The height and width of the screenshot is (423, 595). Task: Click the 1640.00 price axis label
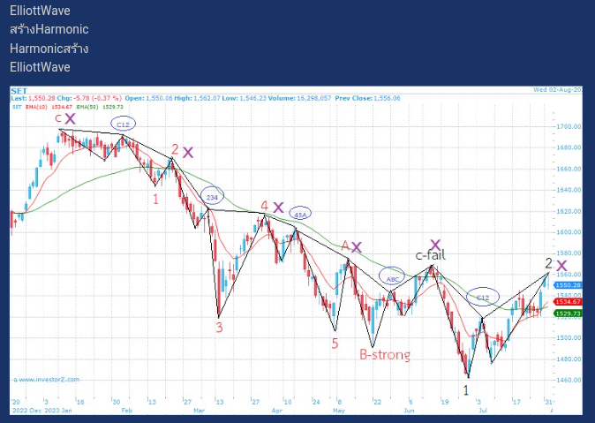click(x=569, y=190)
